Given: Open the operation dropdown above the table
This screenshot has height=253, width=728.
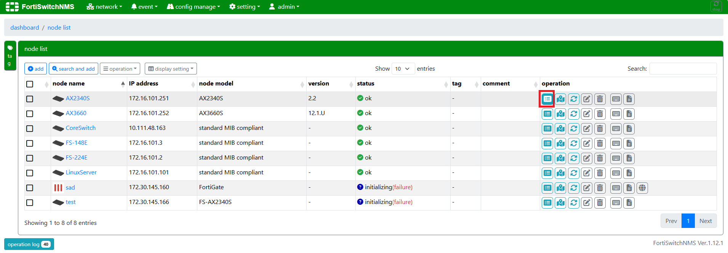Looking at the screenshot, I should click(x=120, y=69).
